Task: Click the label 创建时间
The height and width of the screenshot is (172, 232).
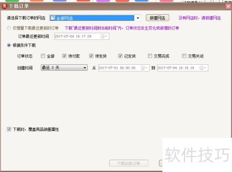Action: (x=25, y=68)
